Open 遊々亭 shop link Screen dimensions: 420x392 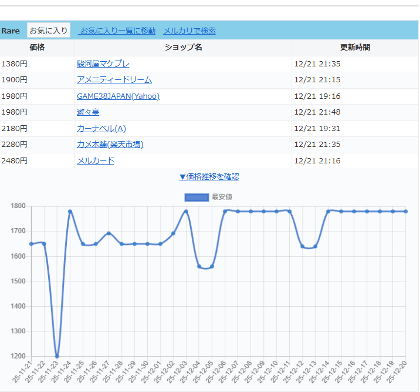pos(88,112)
